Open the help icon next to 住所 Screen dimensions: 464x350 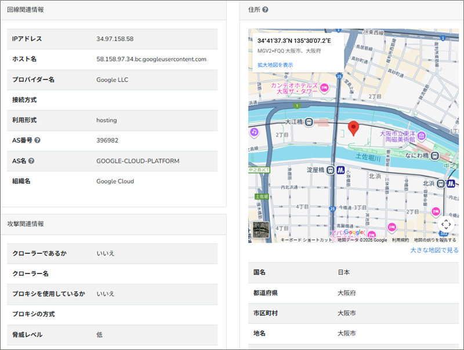click(x=265, y=10)
